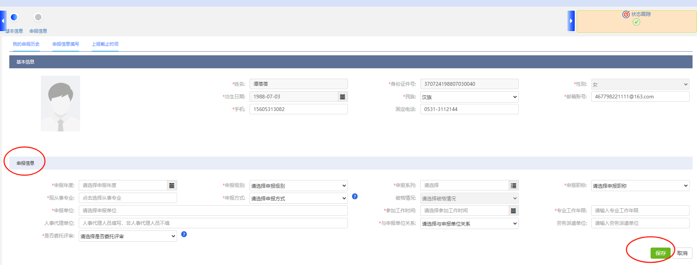This screenshot has height=265, width=697.
Task: Expand the 民族 dropdown
Action: click(x=469, y=97)
